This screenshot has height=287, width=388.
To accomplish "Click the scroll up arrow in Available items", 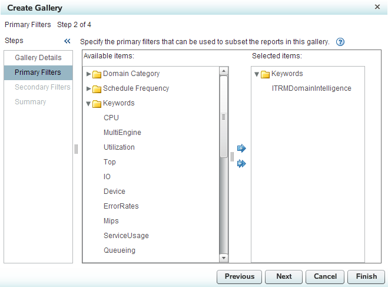I will tap(224, 71).
